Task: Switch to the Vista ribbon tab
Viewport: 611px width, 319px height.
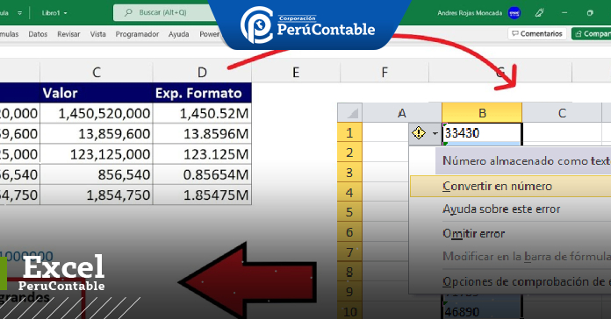Action: click(x=97, y=34)
